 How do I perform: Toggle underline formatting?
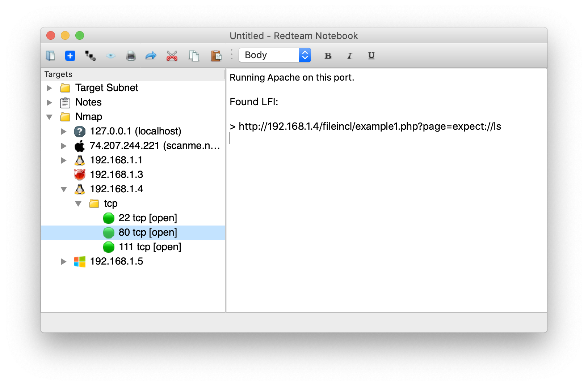point(371,56)
